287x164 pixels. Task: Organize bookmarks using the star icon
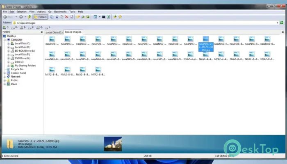[x=120, y=17]
